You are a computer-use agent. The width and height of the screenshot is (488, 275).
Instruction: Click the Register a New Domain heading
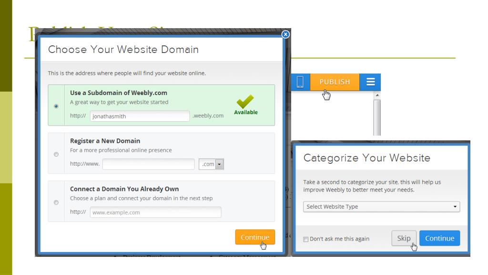pos(105,141)
